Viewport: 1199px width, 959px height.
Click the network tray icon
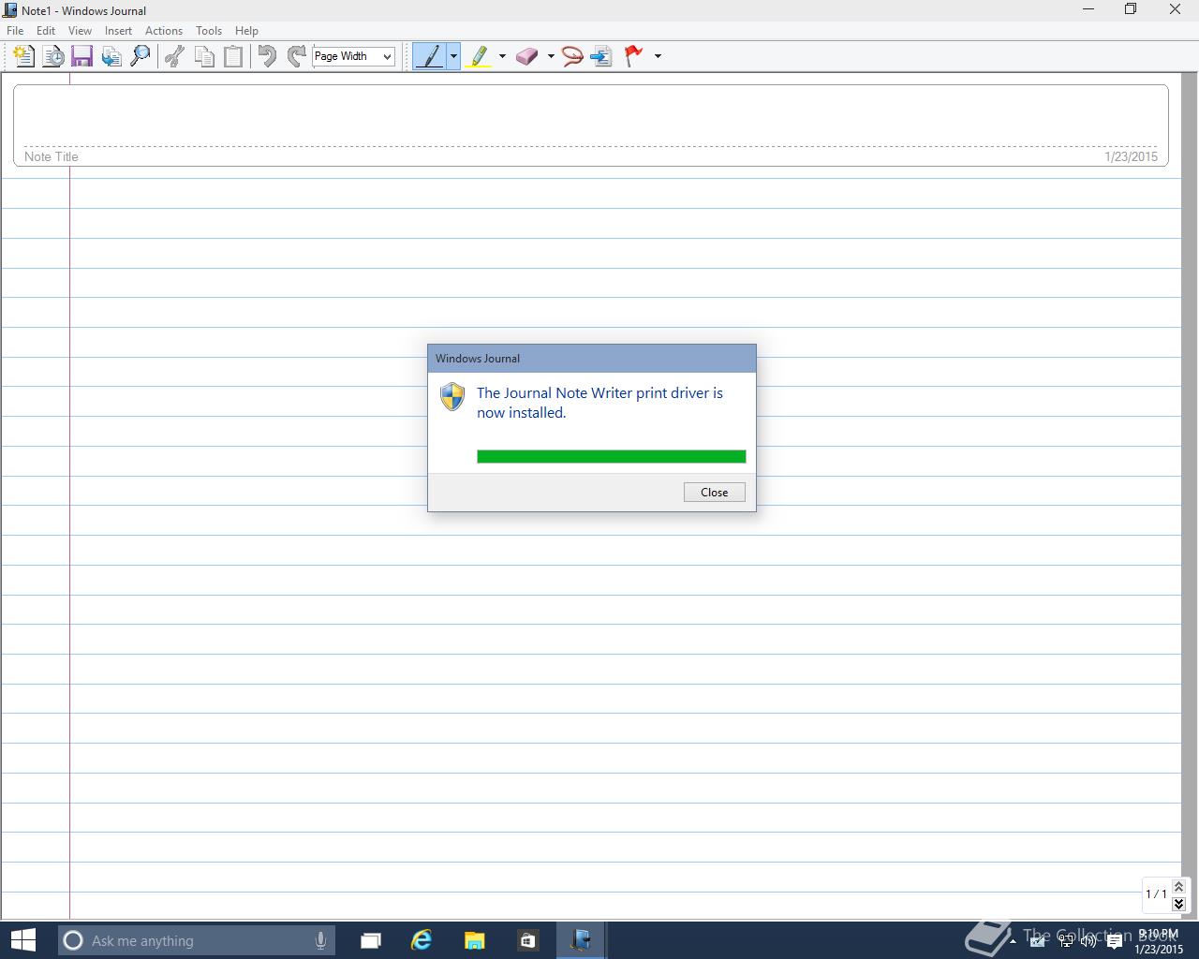[x=1065, y=941]
